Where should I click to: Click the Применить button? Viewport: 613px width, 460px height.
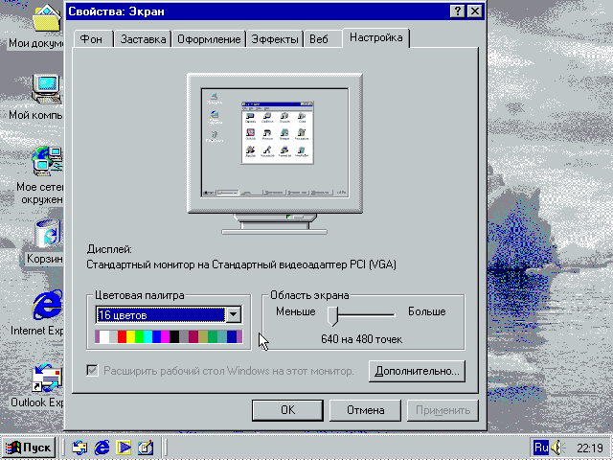(x=443, y=410)
